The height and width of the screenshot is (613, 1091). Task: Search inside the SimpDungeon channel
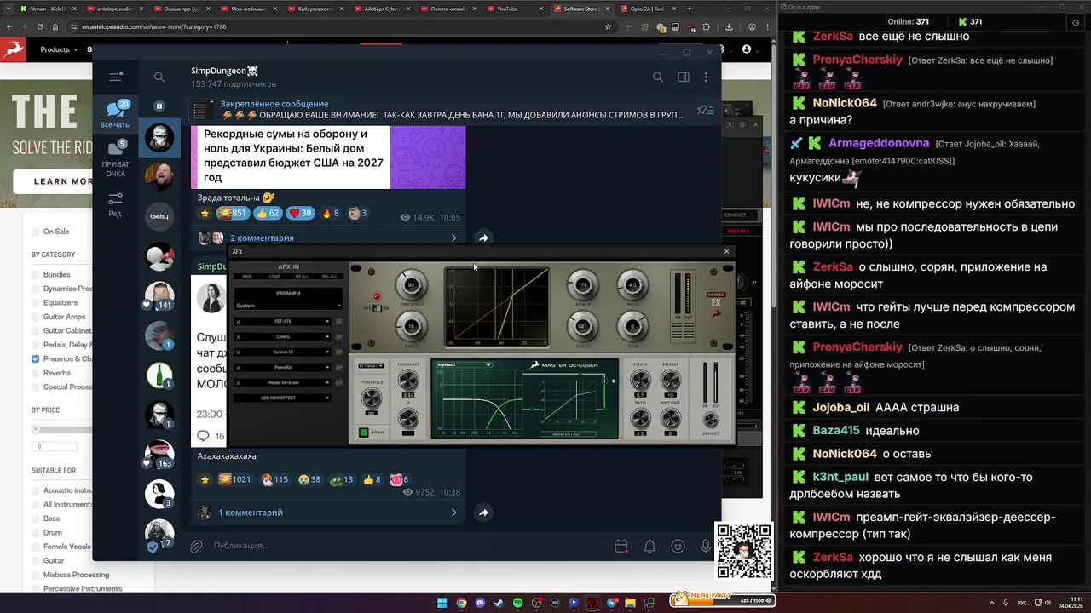click(x=657, y=77)
